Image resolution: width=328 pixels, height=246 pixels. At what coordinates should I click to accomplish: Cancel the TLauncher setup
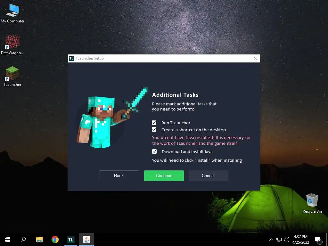click(208, 176)
